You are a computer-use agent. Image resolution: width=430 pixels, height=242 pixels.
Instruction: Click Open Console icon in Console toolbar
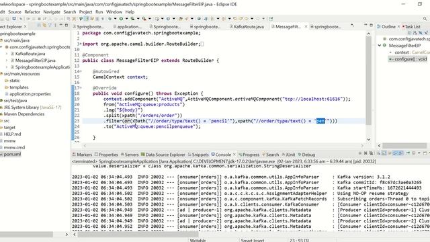pyautogui.click(x=425, y=153)
